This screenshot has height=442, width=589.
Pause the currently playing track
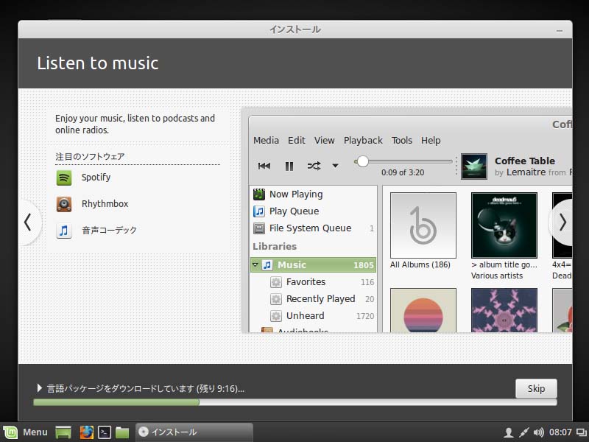(289, 166)
